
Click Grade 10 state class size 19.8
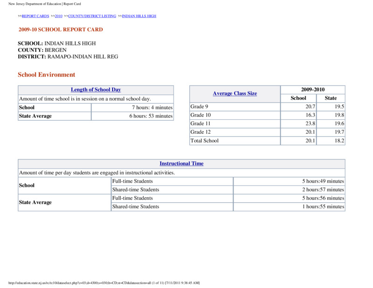339,115
